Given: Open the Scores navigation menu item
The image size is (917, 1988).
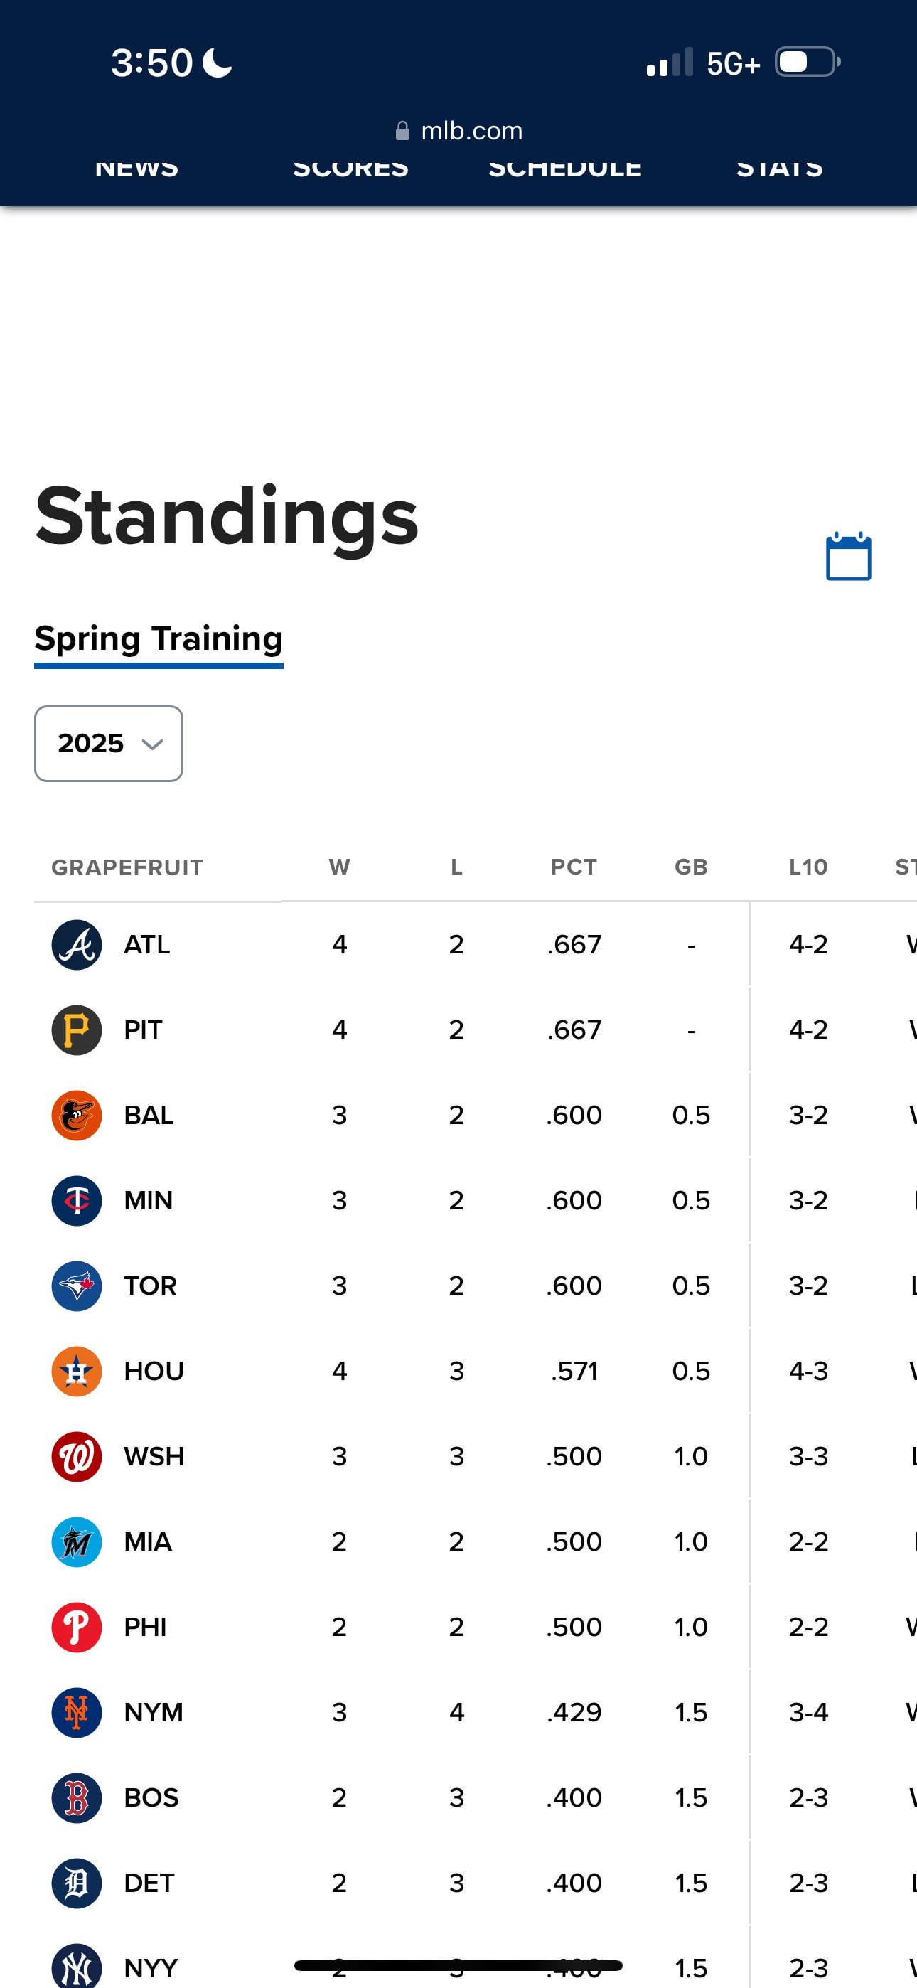Looking at the screenshot, I should coord(350,170).
